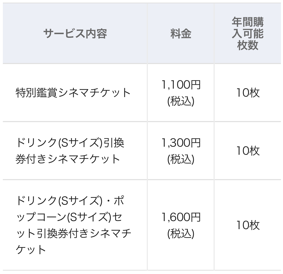This screenshot has width=283, height=274.
Task: Click 10枚 in the 1,300円 row
Action: [248, 151]
